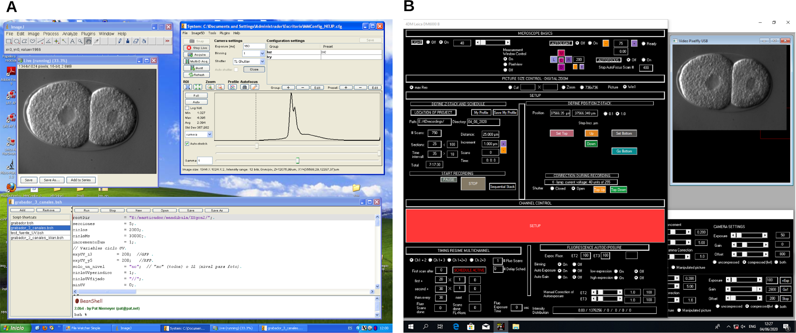The width and height of the screenshot is (796, 333).
Task: Select the Point tool in ImageJ
Action: pyautogui.click(x=56, y=41)
